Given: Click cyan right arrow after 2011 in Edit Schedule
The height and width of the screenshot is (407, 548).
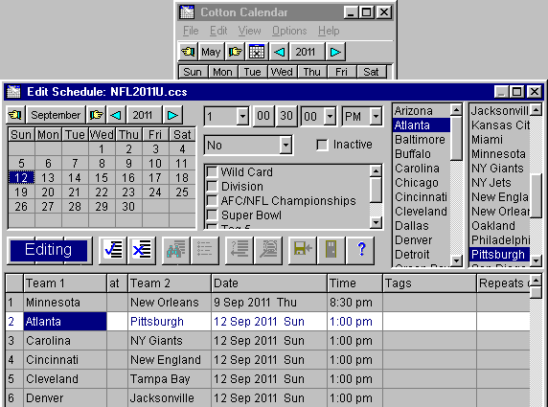Looking at the screenshot, I should pos(172,115).
